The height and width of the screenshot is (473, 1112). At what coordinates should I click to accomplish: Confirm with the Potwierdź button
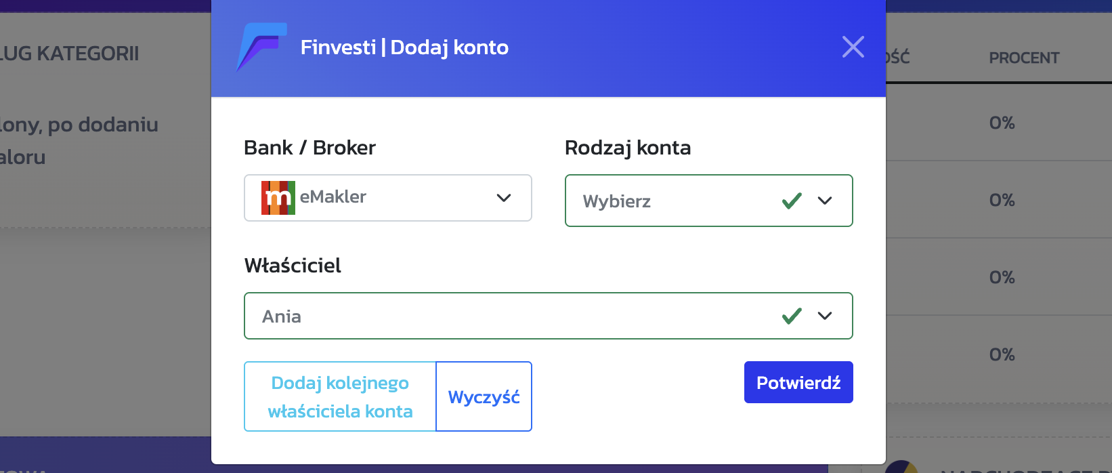point(798,383)
